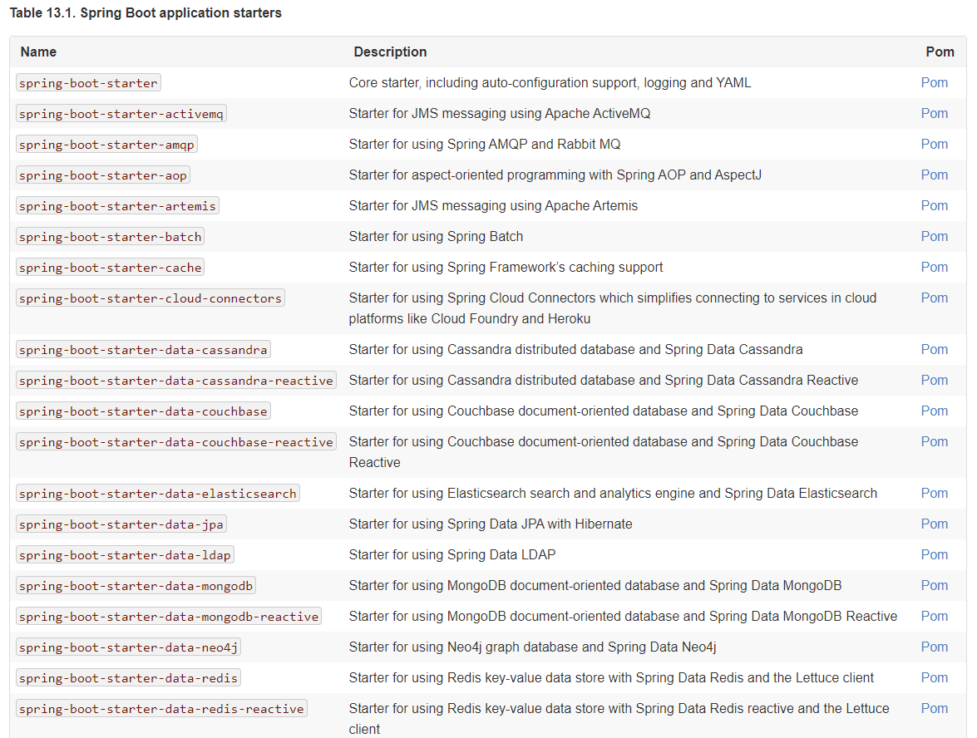Click the spring-boot-starter-cloud-connectors name label
The width and height of the screenshot is (977, 738).
point(150,298)
